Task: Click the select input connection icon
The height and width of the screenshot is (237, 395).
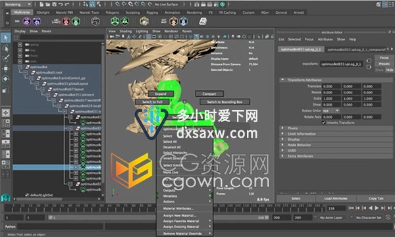Action: coord(369,61)
